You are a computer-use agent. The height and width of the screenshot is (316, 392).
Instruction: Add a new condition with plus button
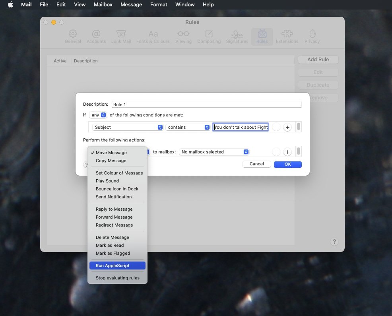[x=287, y=127]
